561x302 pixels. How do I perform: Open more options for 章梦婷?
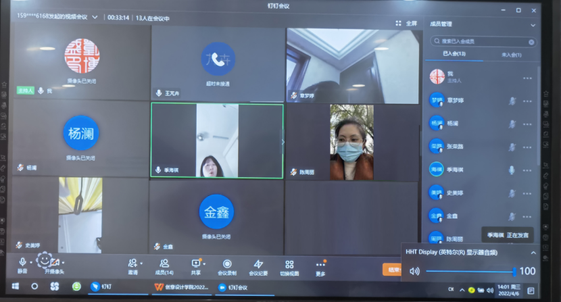527,101
